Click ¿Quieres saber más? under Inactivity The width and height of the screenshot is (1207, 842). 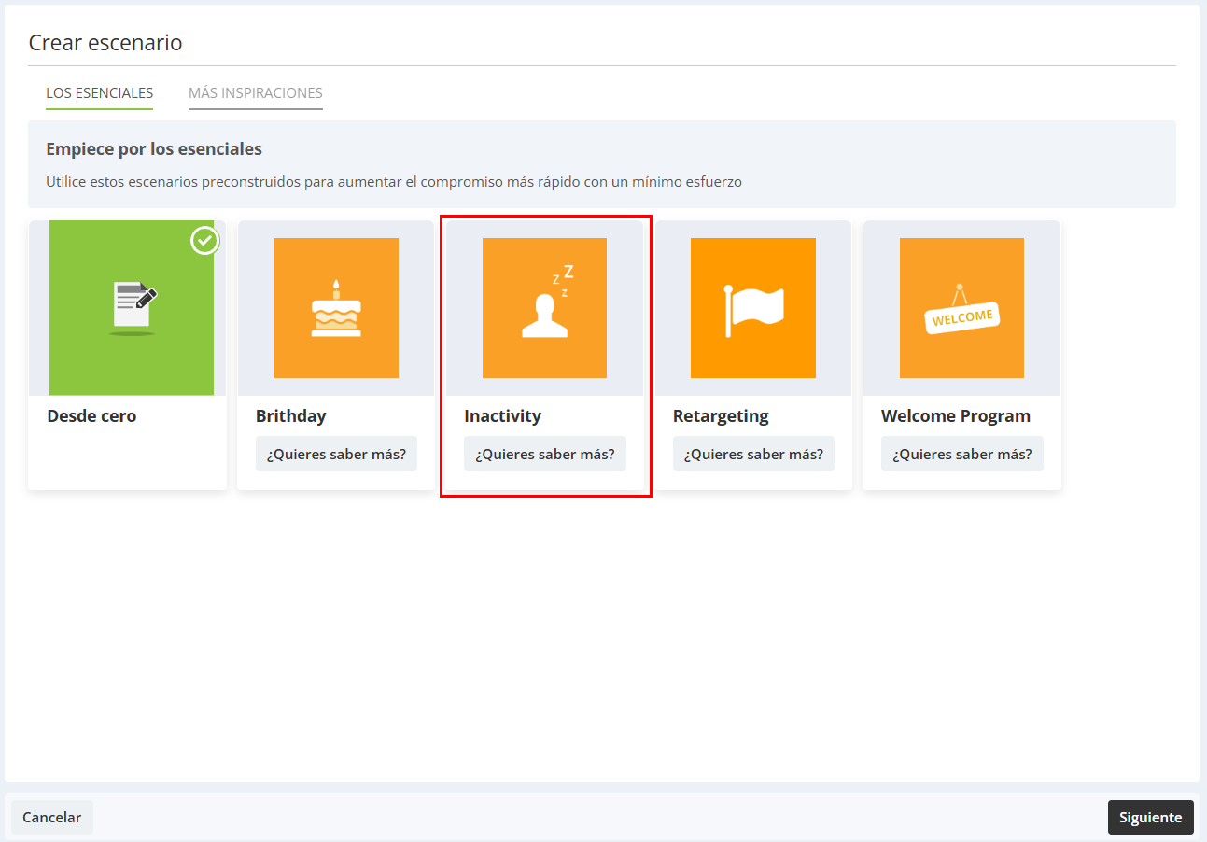click(x=545, y=455)
